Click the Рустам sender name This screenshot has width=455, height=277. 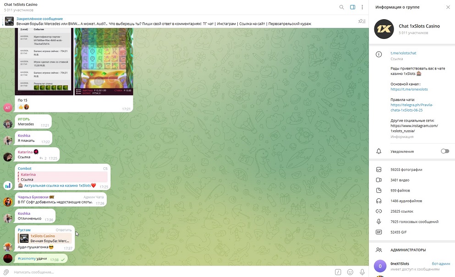pos(24,230)
